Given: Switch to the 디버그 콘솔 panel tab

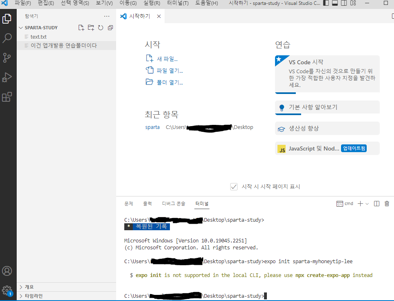Looking at the screenshot, I should pyautogui.click(x=174, y=204).
